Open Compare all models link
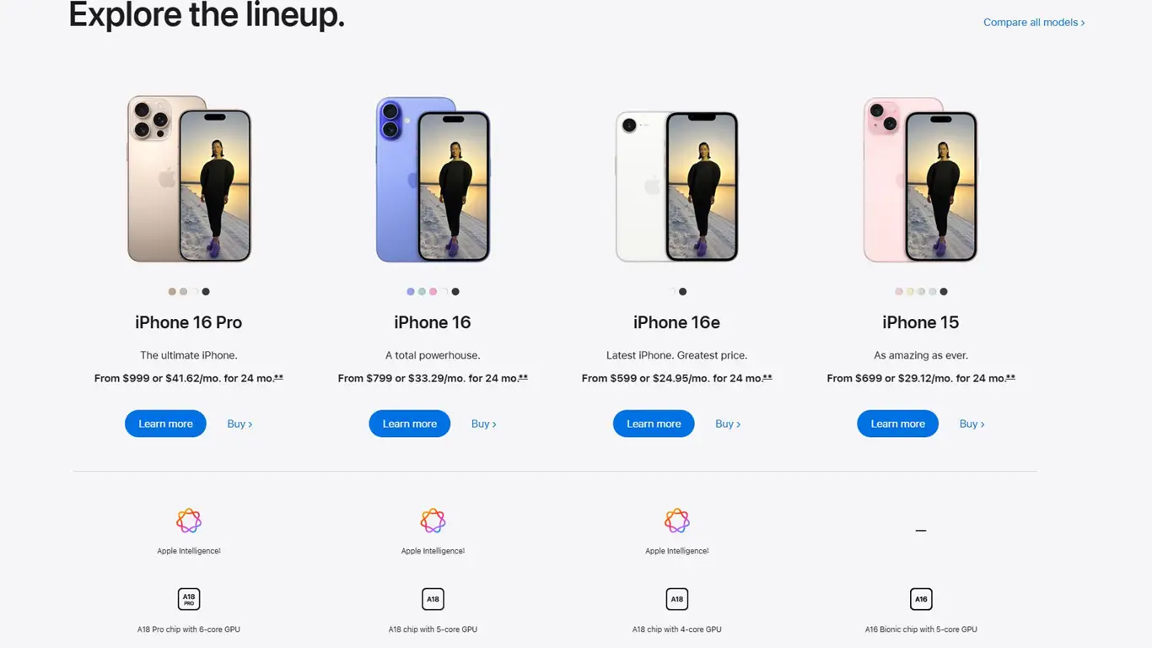The image size is (1152, 648). (1034, 23)
